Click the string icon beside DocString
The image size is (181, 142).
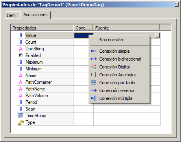(x=21, y=49)
